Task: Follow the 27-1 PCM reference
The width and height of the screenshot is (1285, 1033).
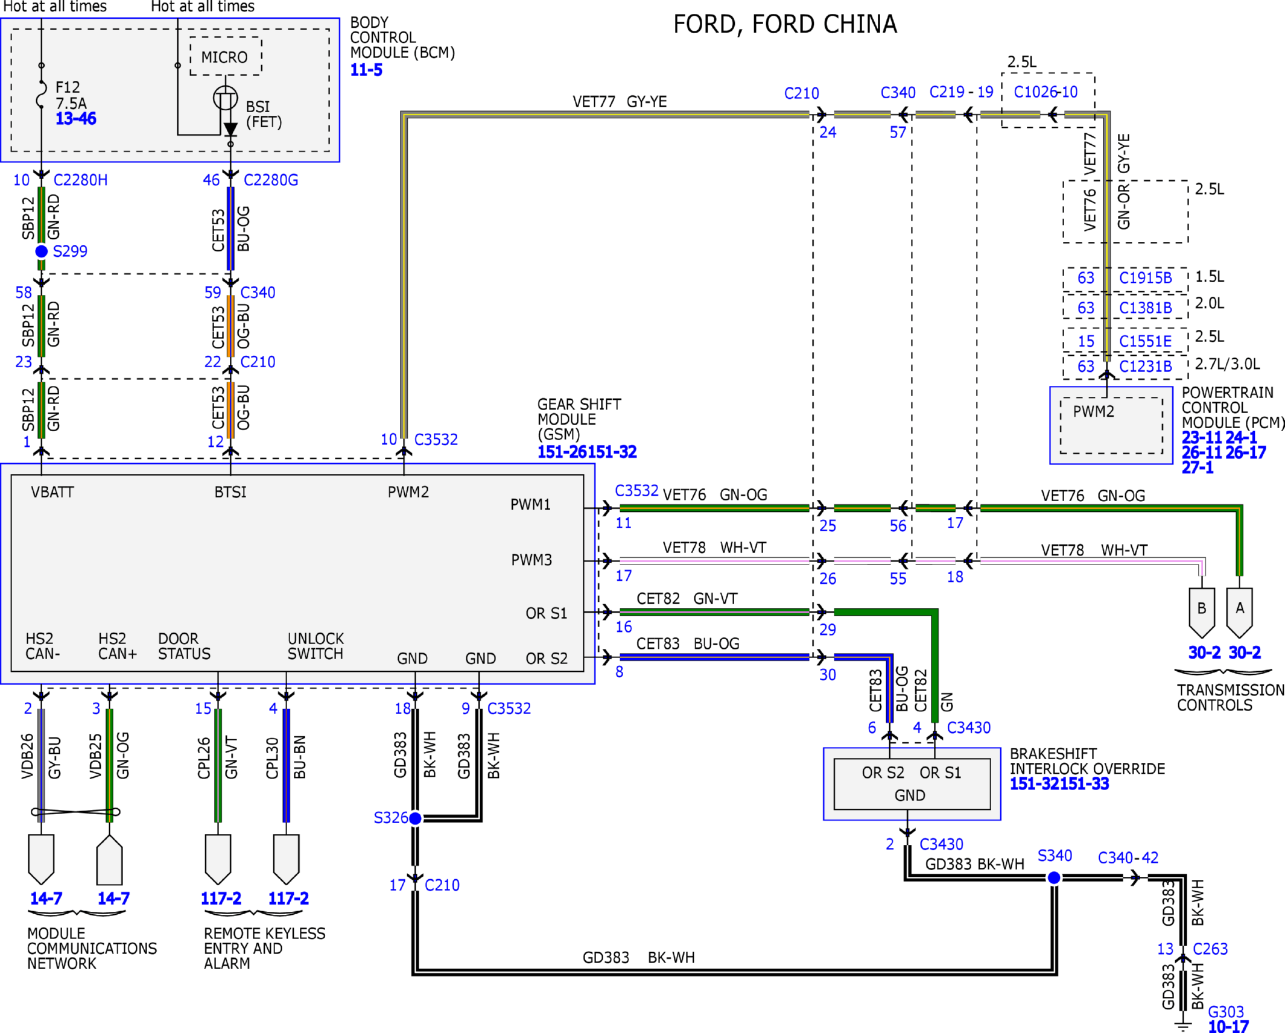Action: (1198, 467)
